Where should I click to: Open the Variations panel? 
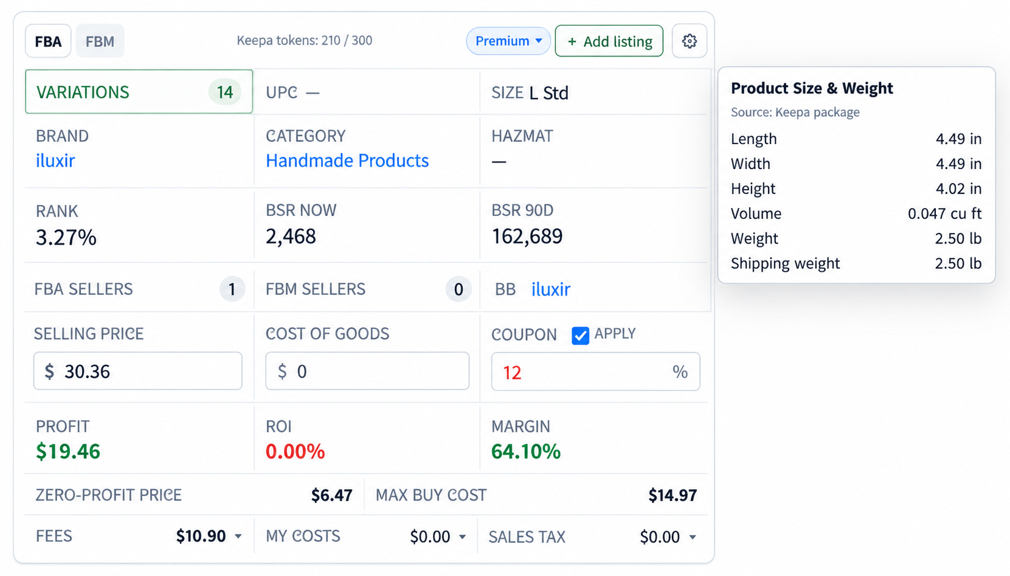tap(139, 92)
